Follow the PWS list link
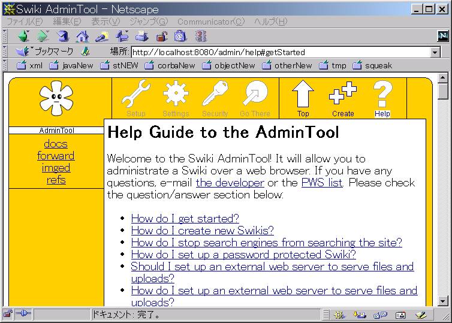The height and width of the screenshot is (323, 452). pos(322,183)
